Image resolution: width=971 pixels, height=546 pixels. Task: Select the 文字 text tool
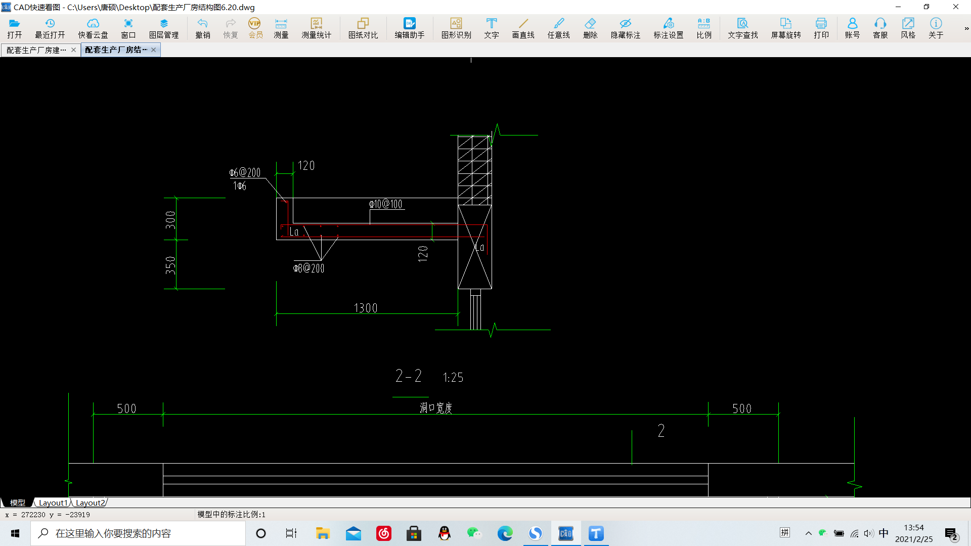click(492, 28)
